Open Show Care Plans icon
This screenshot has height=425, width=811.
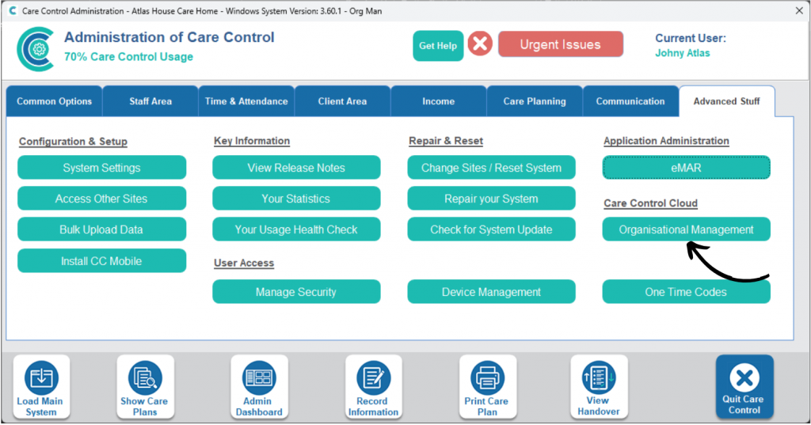[146, 387]
